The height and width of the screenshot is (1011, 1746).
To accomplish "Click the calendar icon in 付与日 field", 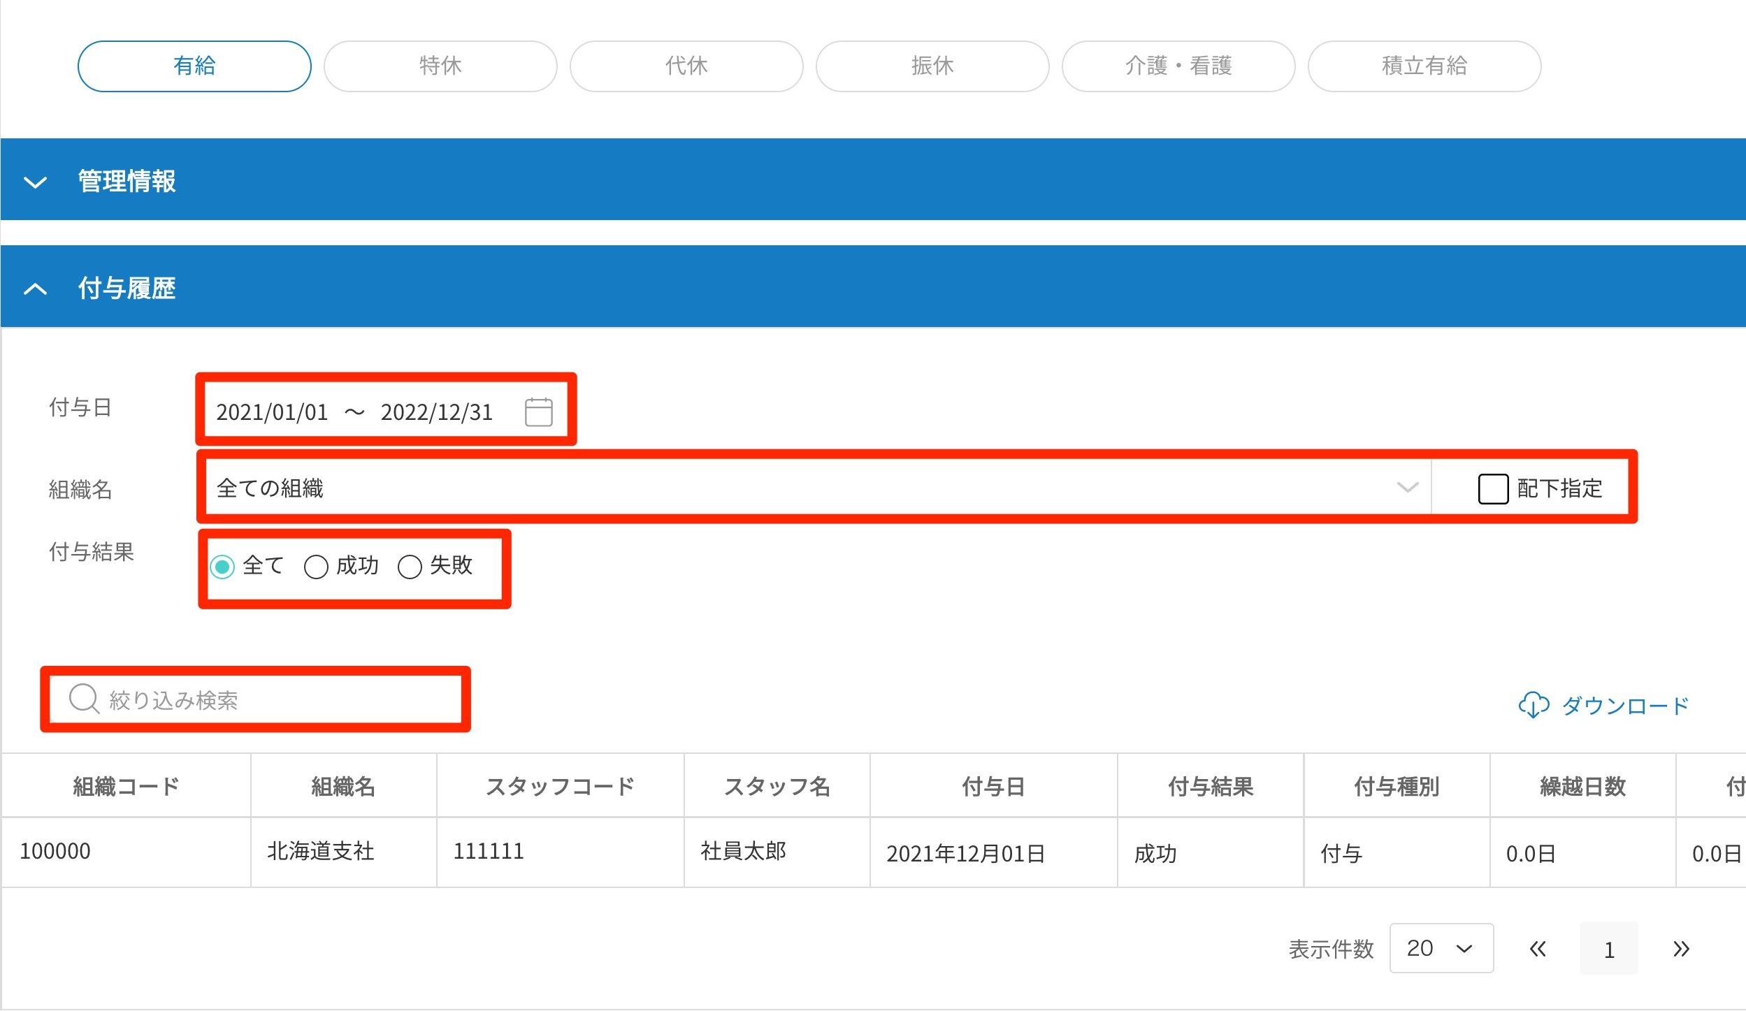I will click(x=538, y=412).
